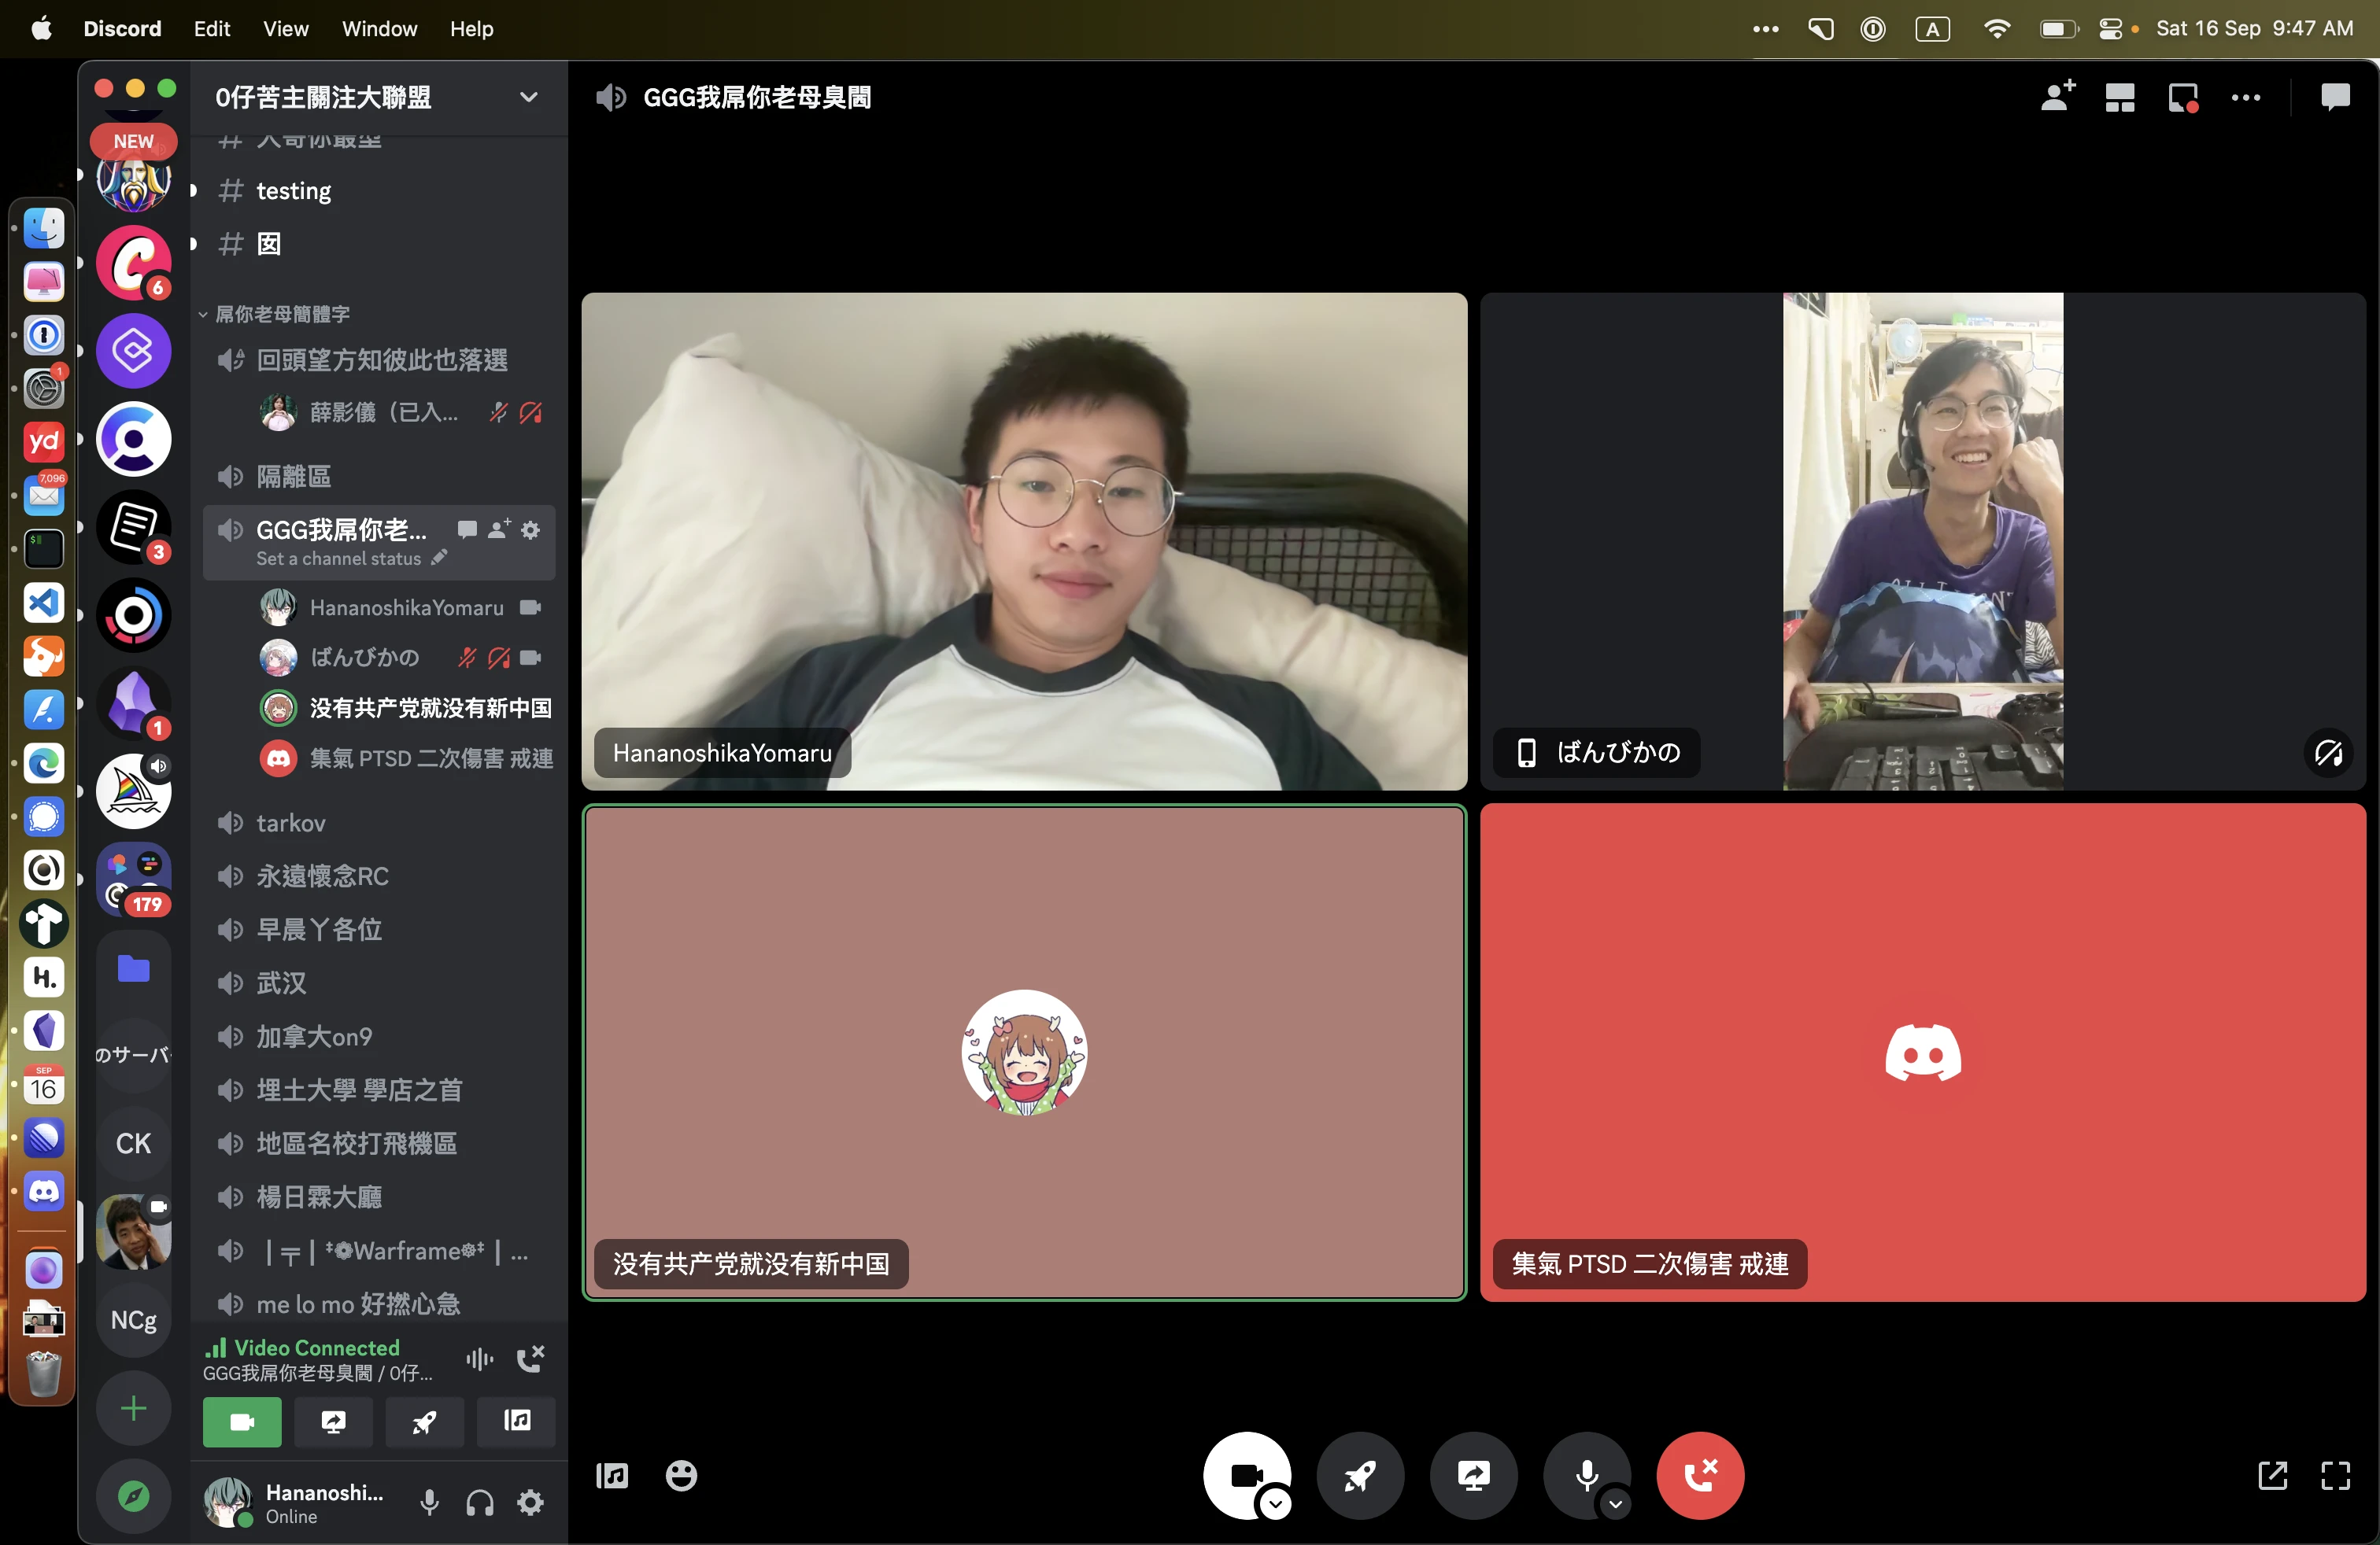Image resolution: width=2380 pixels, height=1545 pixels.
Task: Open Apple menu
Action: tap(41, 28)
